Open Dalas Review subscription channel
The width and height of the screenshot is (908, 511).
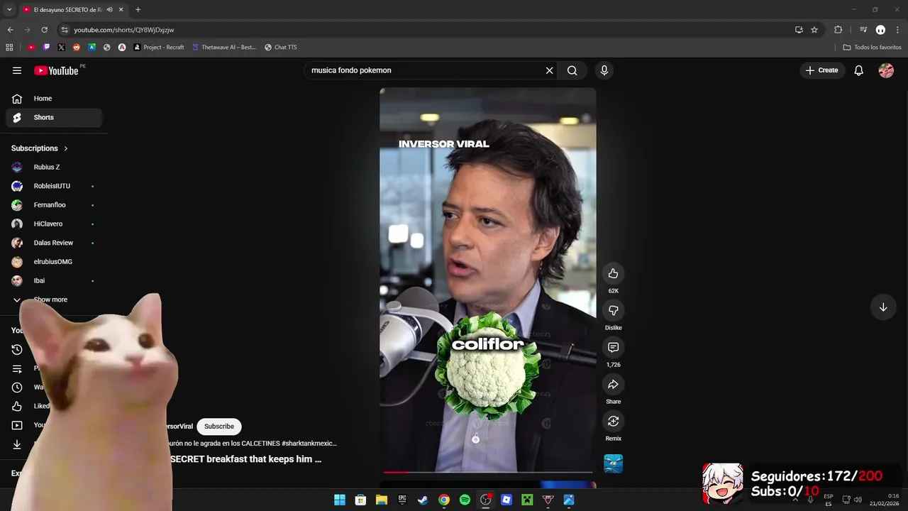click(x=54, y=243)
